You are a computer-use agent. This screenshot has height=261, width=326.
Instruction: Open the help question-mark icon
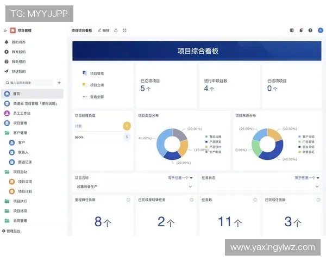(x=310, y=30)
